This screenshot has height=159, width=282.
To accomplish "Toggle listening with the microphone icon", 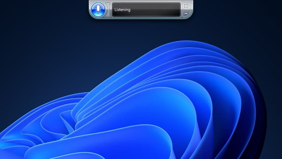I will [98, 10].
